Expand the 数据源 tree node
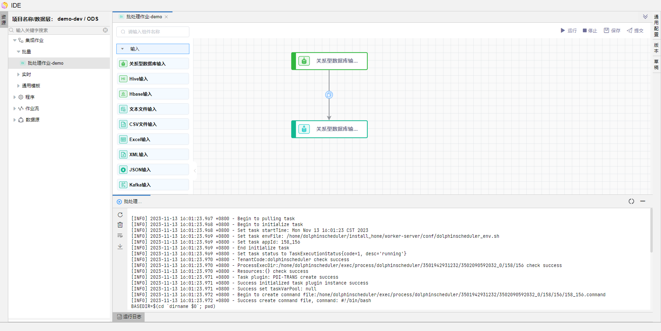661x331 pixels. pyautogui.click(x=14, y=120)
